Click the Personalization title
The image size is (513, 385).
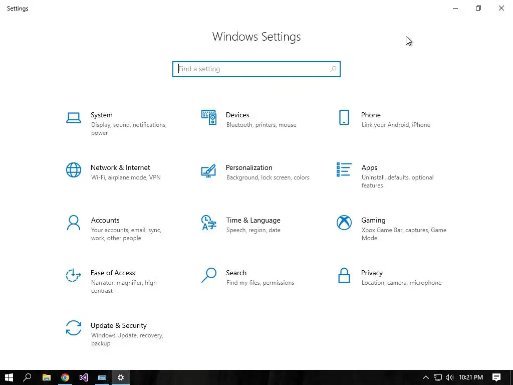coord(249,167)
